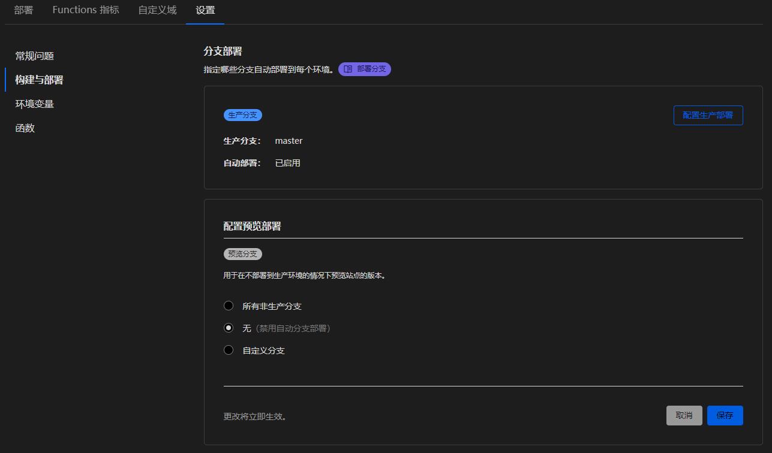This screenshot has width=772, height=453.
Task: Click the 已启用 status next to 自动部署
Action: coord(287,162)
